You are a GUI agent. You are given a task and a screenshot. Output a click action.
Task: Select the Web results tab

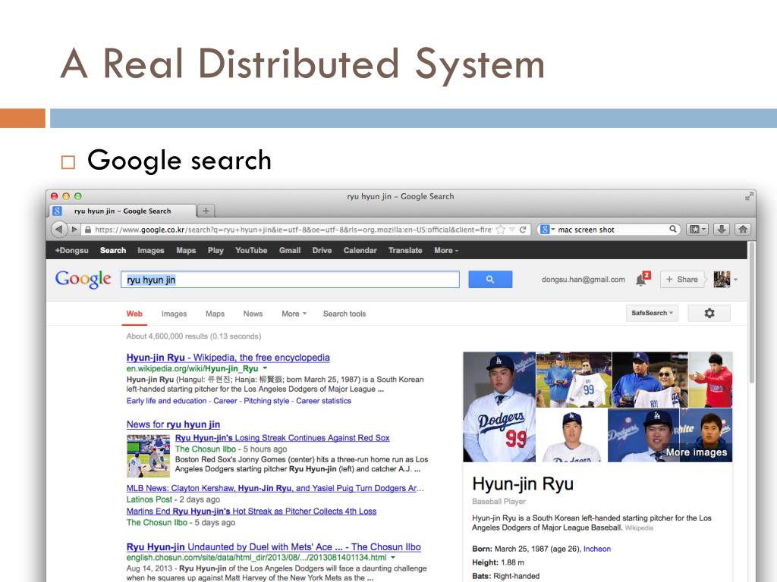[134, 314]
